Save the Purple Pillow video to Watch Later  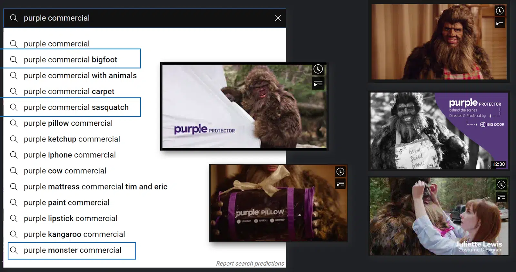coord(340,172)
